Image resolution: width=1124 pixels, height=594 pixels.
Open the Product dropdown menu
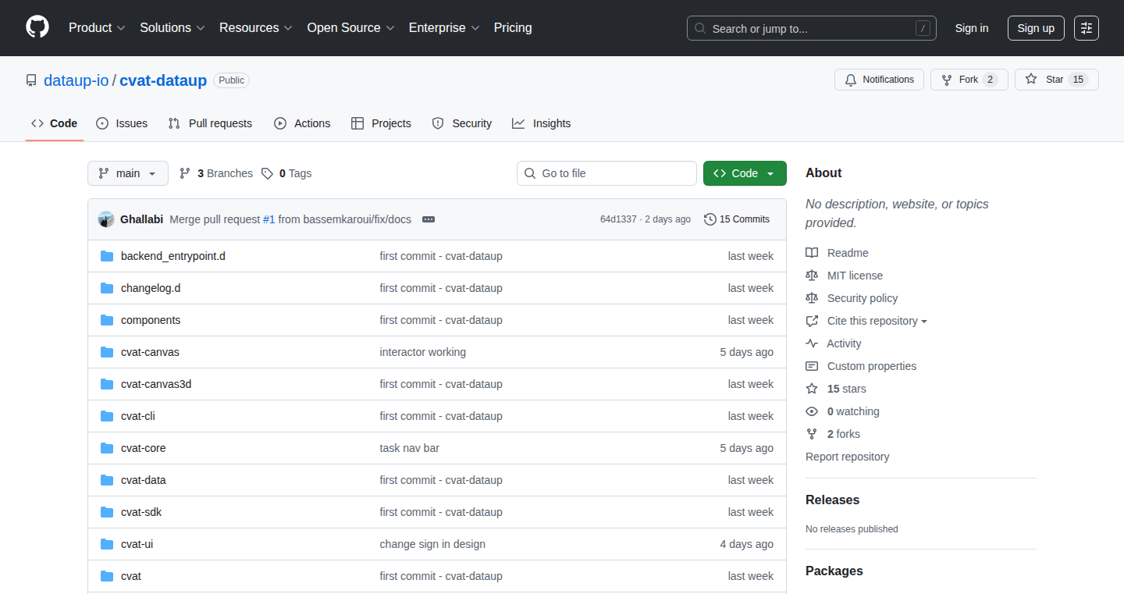click(97, 27)
